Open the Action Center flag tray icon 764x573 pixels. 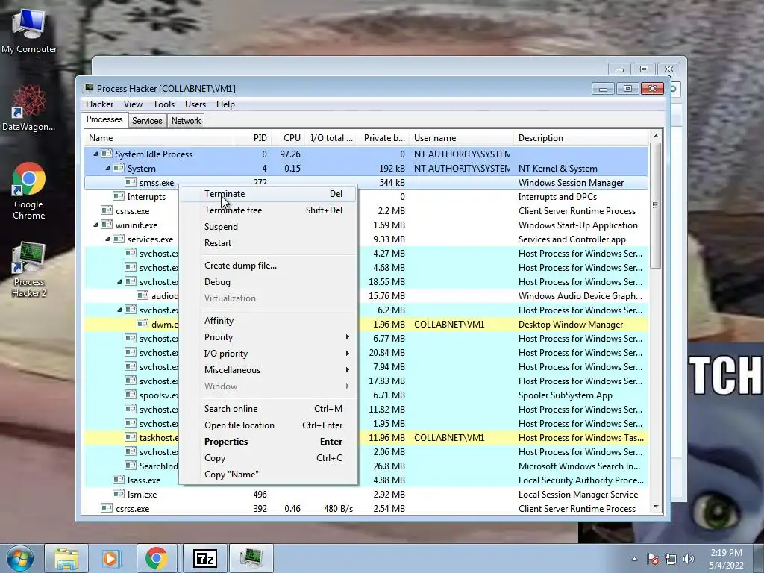point(653,559)
